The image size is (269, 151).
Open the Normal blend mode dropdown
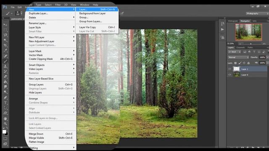tap(238, 57)
